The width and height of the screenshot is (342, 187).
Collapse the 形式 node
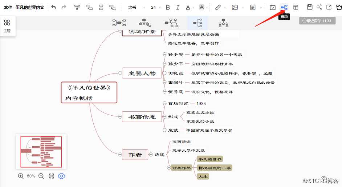(x=164, y=117)
